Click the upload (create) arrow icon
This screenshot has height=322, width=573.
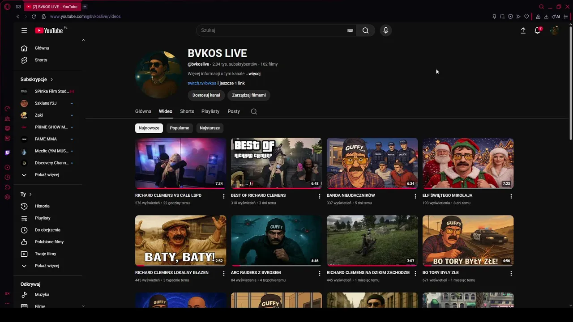(523, 30)
